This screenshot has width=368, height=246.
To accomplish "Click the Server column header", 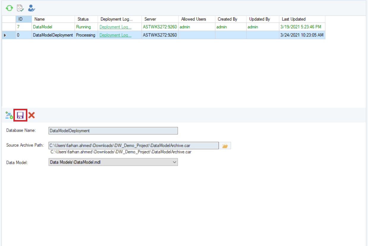I will tap(150, 19).
